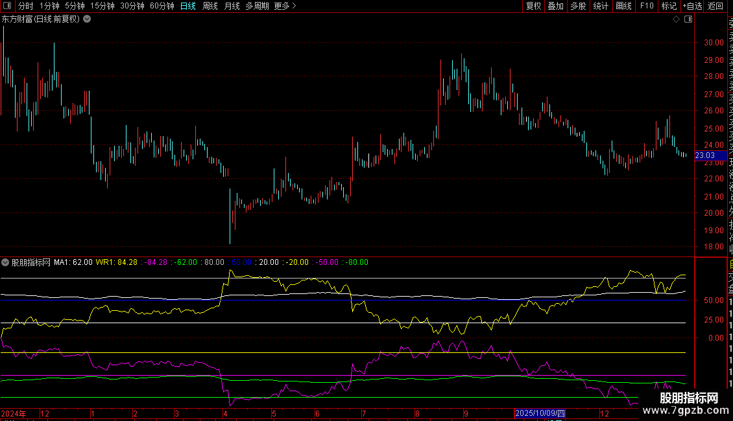The height and width of the screenshot is (421, 733).
Task: Open the 股朋指标网 indicator dropdown arrow
Action: click(x=6, y=262)
